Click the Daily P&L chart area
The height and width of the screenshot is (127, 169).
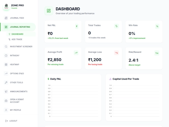73,101
